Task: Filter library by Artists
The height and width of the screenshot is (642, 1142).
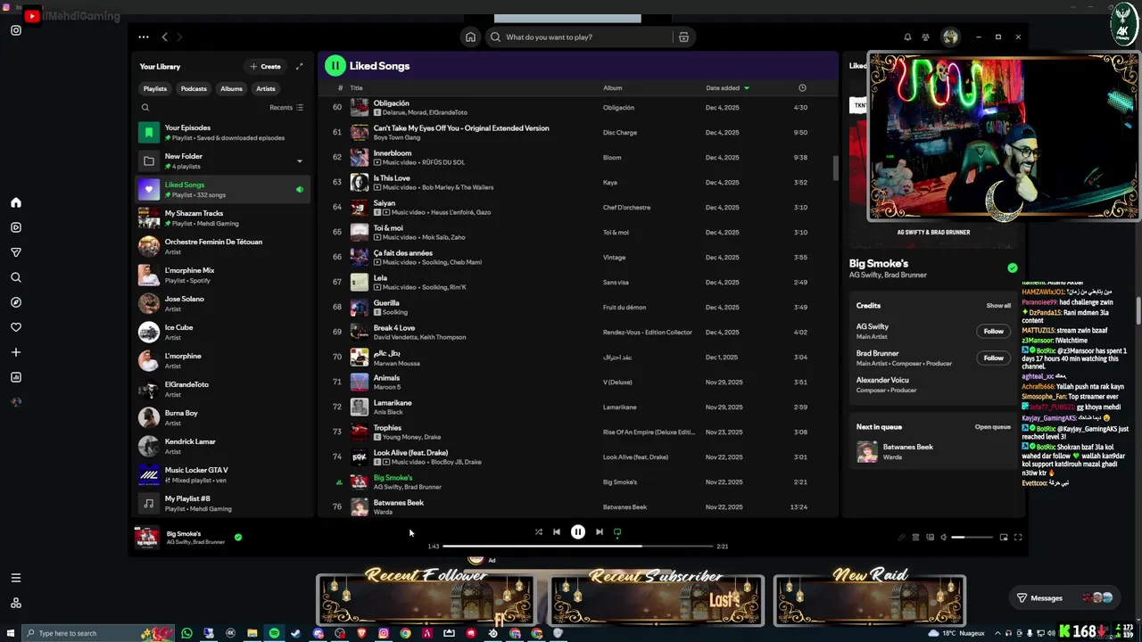Action: (x=266, y=88)
